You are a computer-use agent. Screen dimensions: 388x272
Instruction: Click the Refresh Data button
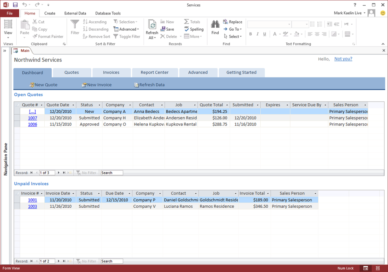149,85
